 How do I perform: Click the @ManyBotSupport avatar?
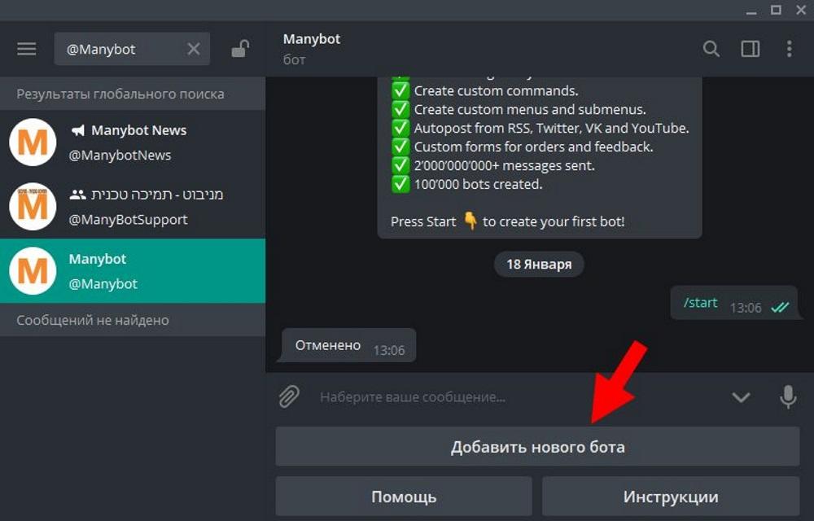33,207
